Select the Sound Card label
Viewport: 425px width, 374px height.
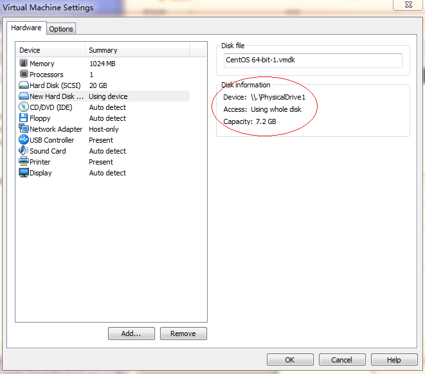click(x=48, y=151)
